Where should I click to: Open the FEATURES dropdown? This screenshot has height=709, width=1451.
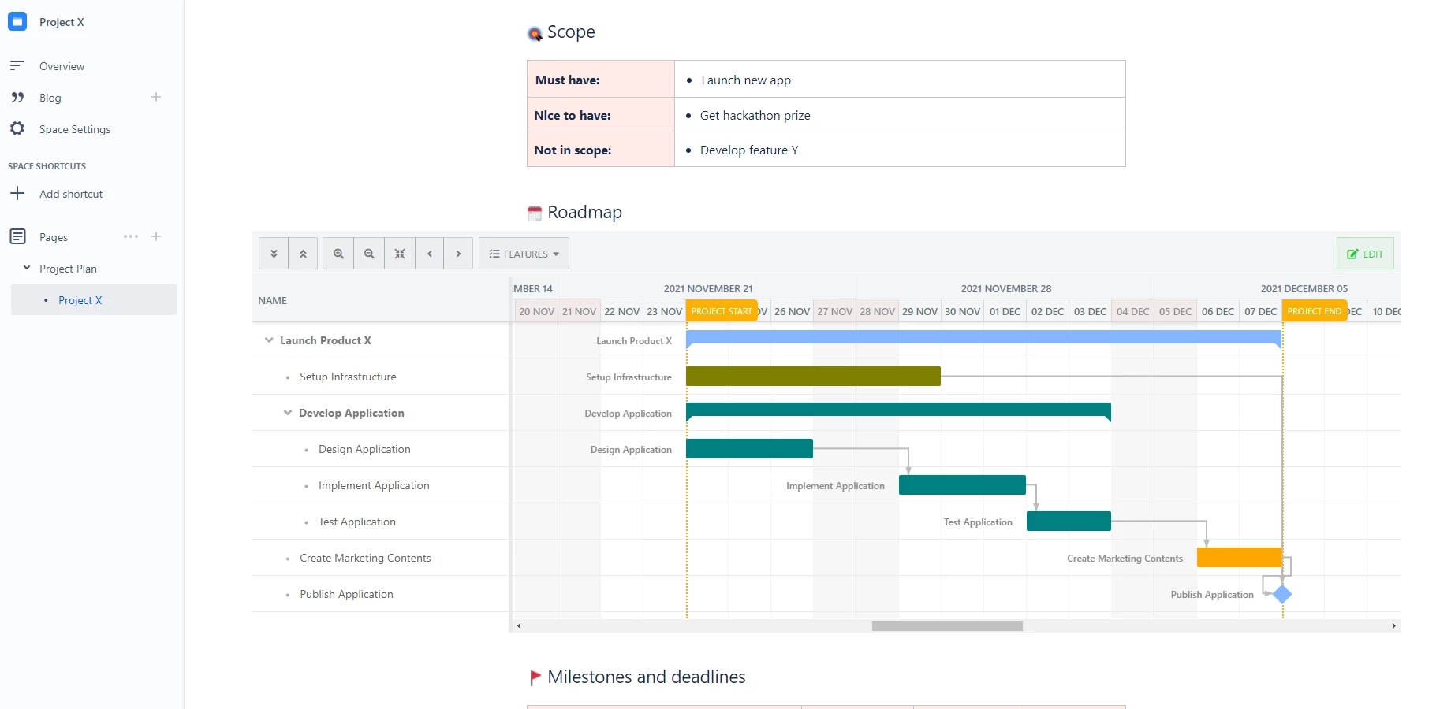[524, 253]
